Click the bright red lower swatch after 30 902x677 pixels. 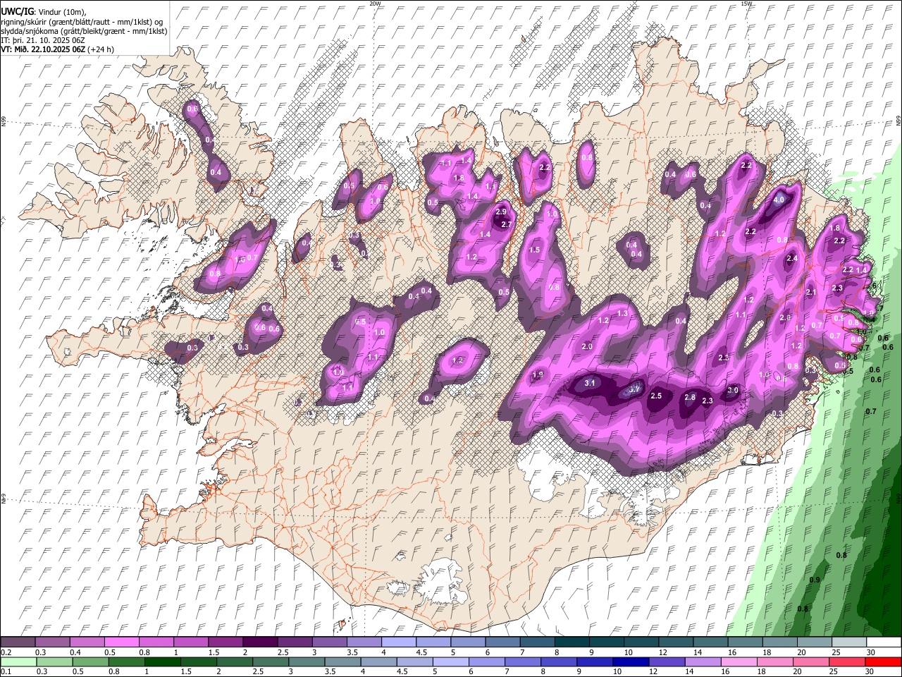[884, 662]
